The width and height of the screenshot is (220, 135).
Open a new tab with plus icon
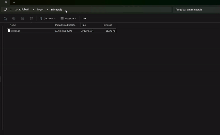(14, 2)
